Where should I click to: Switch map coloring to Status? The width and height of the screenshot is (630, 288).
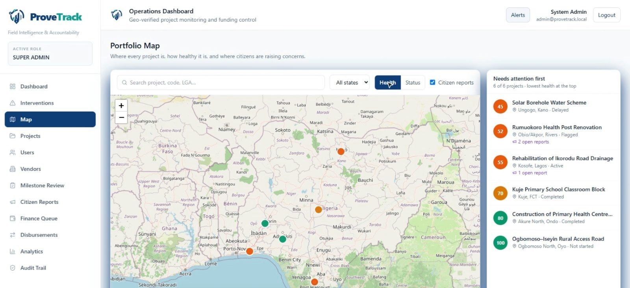413,83
